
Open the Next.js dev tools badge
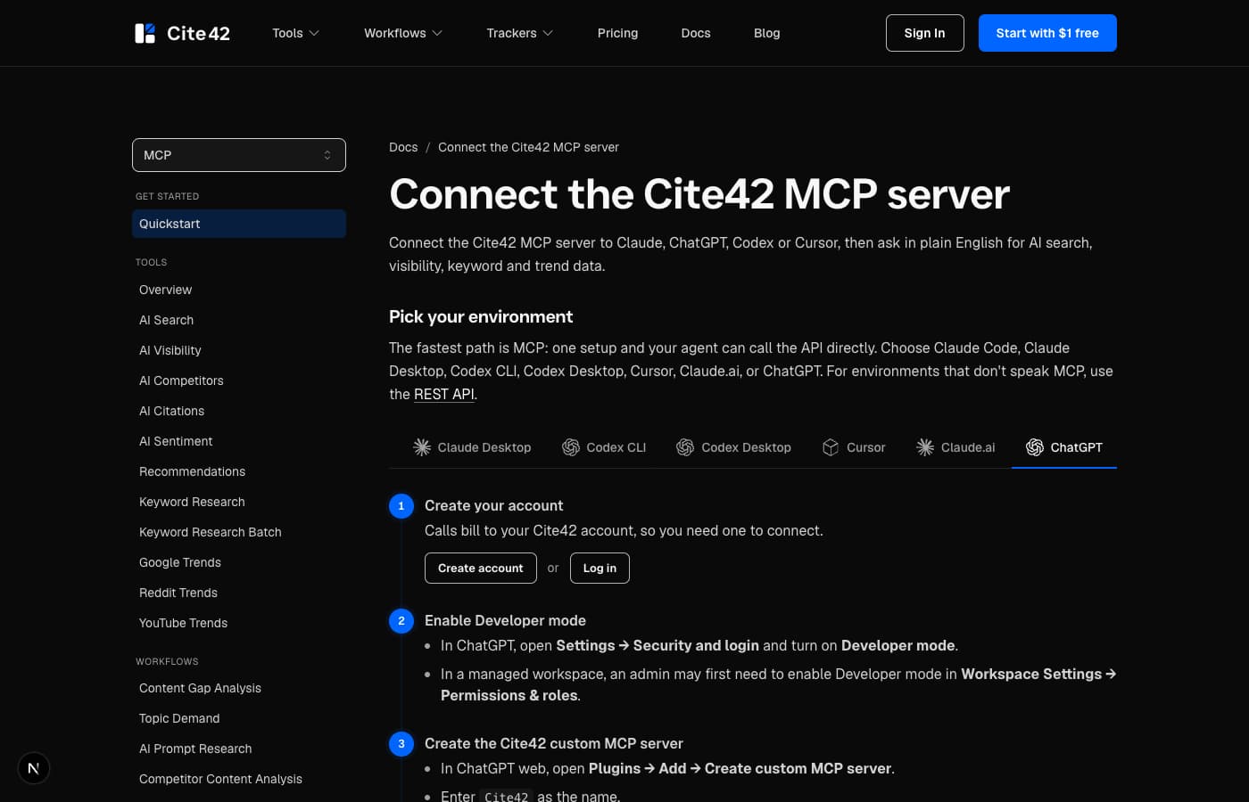34,768
